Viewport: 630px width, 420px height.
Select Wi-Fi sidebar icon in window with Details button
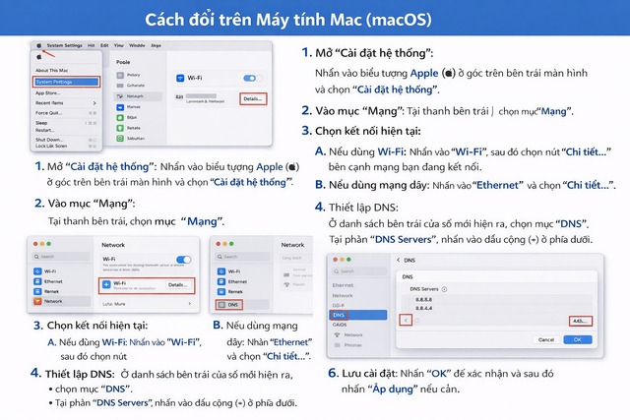pyautogui.click(x=37, y=271)
